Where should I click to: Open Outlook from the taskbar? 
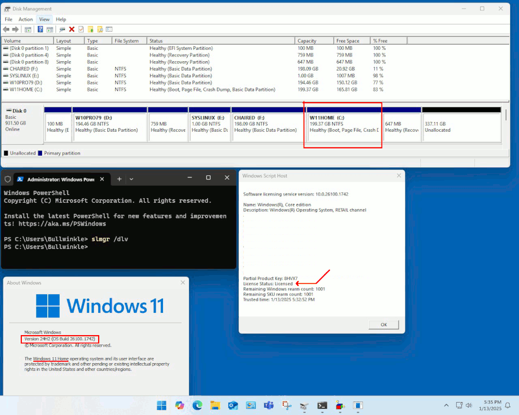coord(233,405)
